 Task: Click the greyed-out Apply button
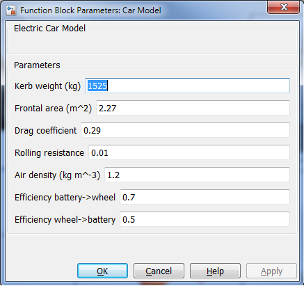271,271
